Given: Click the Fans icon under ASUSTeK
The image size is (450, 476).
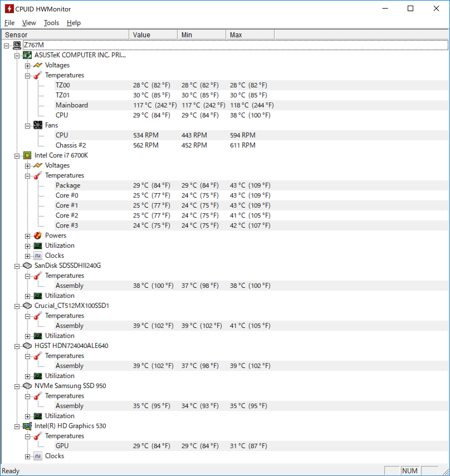Looking at the screenshot, I should point(38,125).
